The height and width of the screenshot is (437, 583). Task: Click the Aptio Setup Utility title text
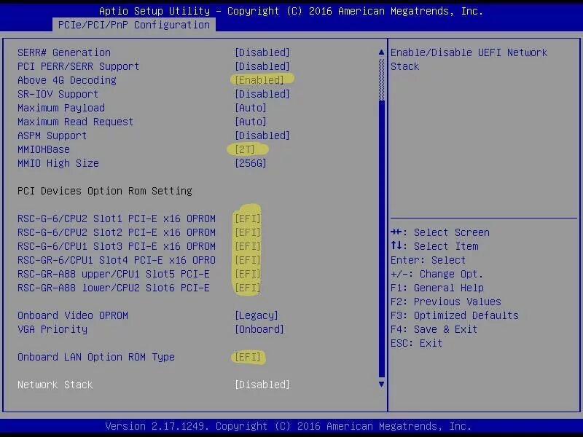tap(291, 11)
